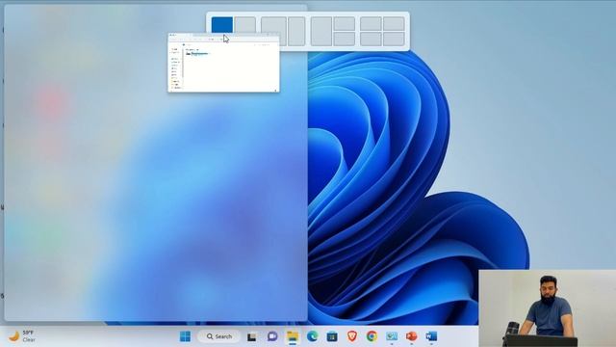The width and height of the screenshot is (616, 347).
Task: Pick the wide left zone in the second snap layout
Action: click(x=273, y=31)
